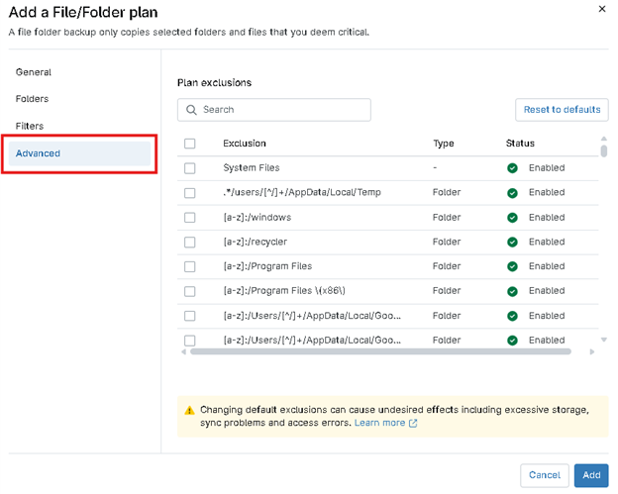Switch to the Filters section
Image resolution: width=618 pixels, height=494 pixels.
point(30,126)
